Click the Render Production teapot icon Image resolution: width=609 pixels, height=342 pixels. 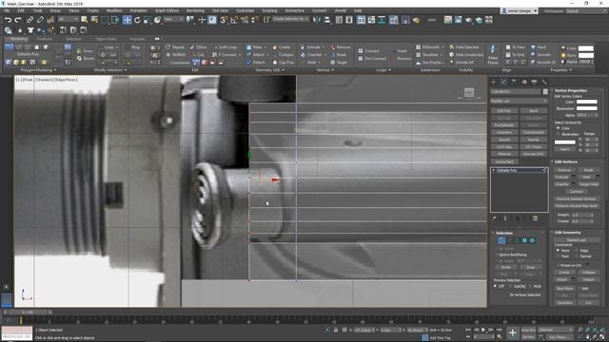468,20
